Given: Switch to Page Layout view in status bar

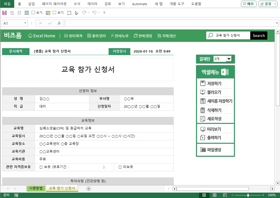Looking at the screenshot, I should point(214,195).
